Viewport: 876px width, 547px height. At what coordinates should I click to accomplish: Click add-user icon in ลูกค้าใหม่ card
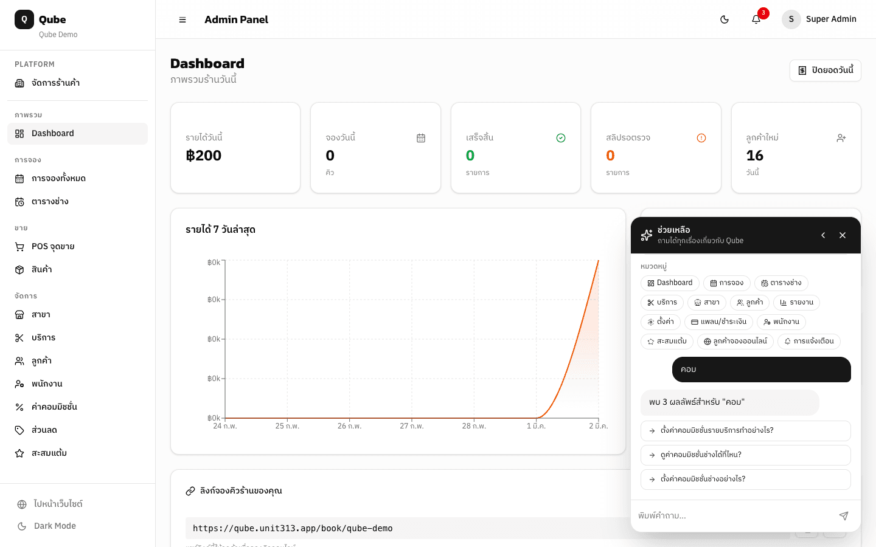point(841,138)
